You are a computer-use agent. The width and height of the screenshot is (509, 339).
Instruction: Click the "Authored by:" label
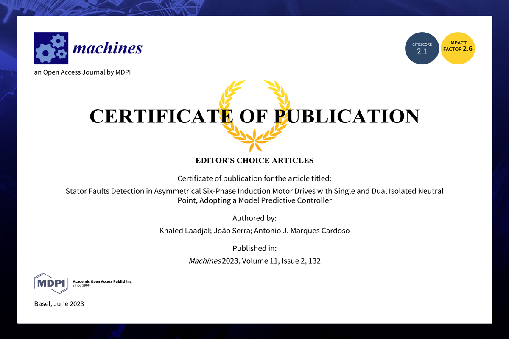[255, 218]
